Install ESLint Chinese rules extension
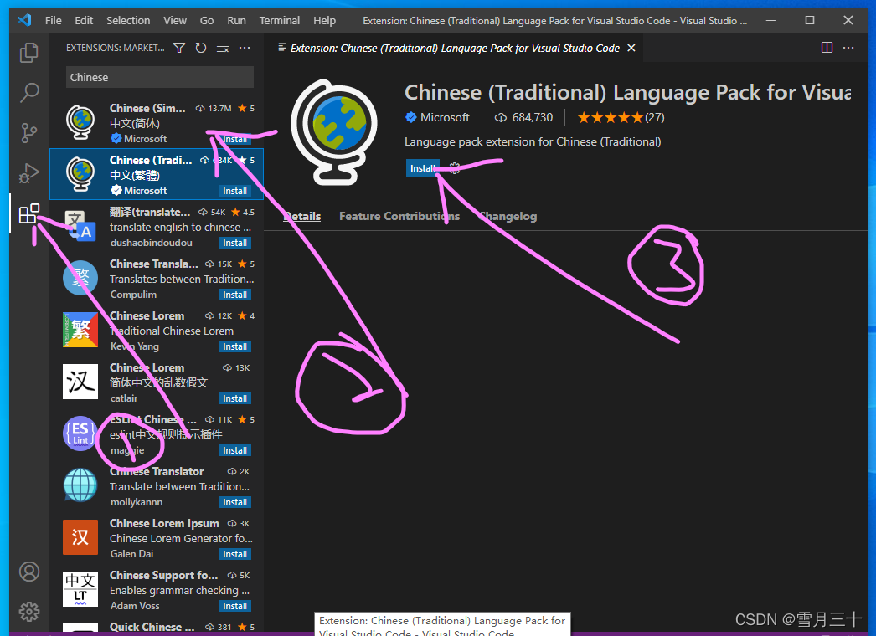The width and height of the screenshot is (876, 636). click(234, 450)
